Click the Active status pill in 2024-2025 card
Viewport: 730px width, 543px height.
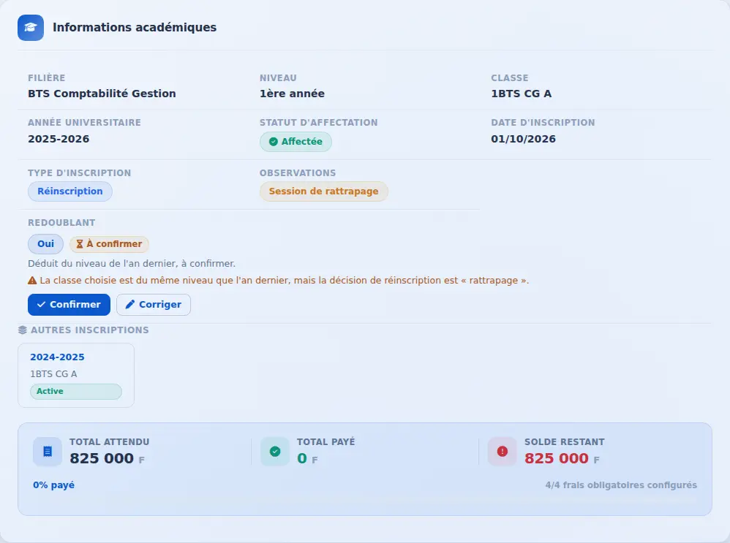tap(76, 391)
